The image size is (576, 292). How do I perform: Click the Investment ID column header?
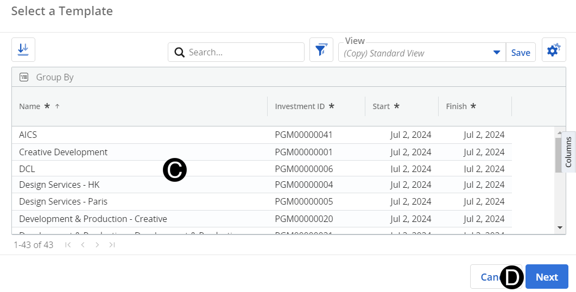300,106
